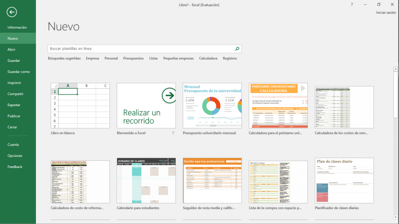Choose Seguidor de nota media template
The image size is (399, 224).
click(212, 181)
